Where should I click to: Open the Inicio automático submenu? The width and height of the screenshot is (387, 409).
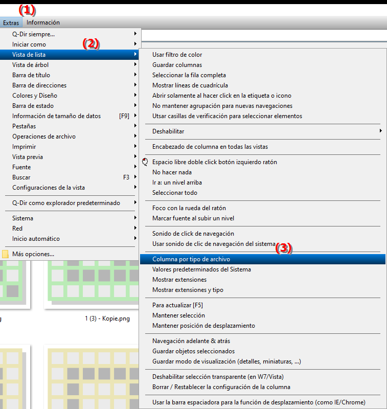coord(70,239)
